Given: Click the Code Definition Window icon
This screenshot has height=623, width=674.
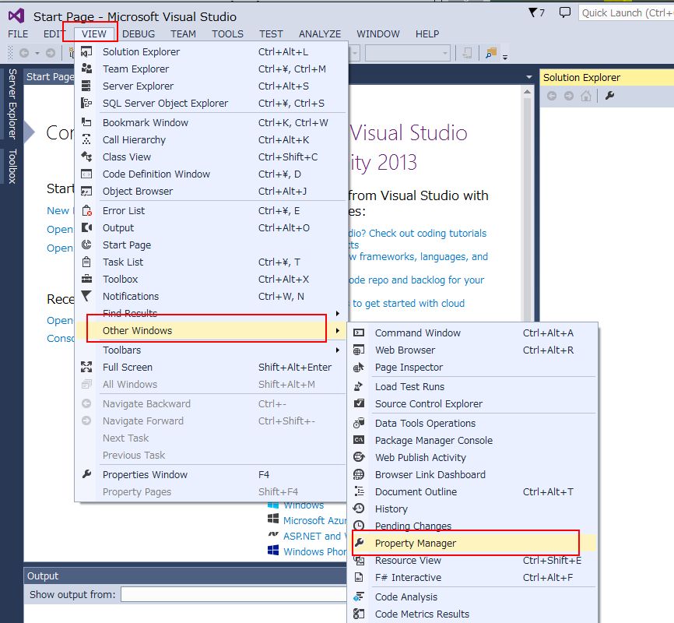Looking at the screenshot, I should tap(86, 174).
